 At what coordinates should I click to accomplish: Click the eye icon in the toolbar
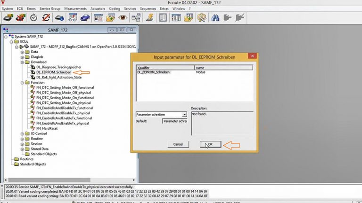[x=123, y=18]
